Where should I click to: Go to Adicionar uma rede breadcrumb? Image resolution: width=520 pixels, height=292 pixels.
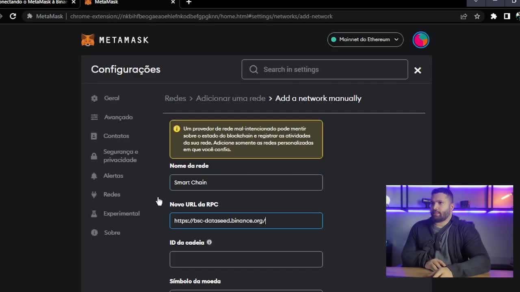tap(230, 99)
